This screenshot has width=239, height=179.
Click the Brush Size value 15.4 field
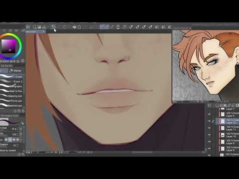click(x=14, y=129)
